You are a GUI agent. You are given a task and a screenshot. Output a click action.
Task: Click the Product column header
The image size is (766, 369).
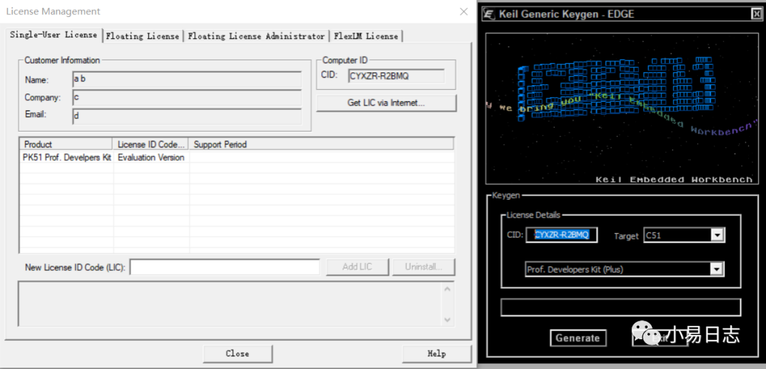pos(67,144)
